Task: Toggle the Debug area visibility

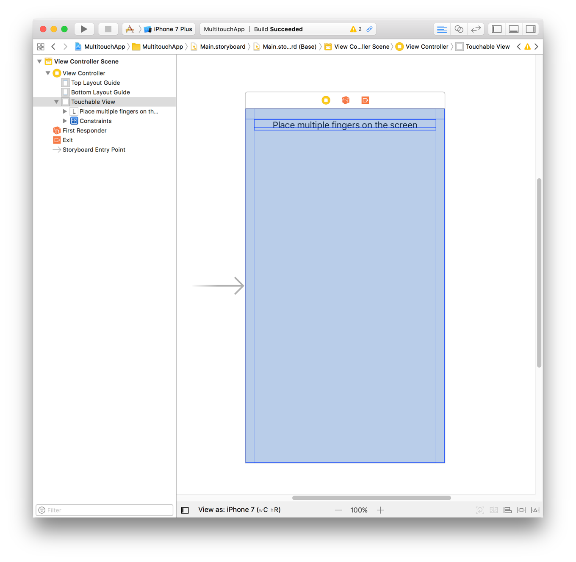Action: [514, 29]
